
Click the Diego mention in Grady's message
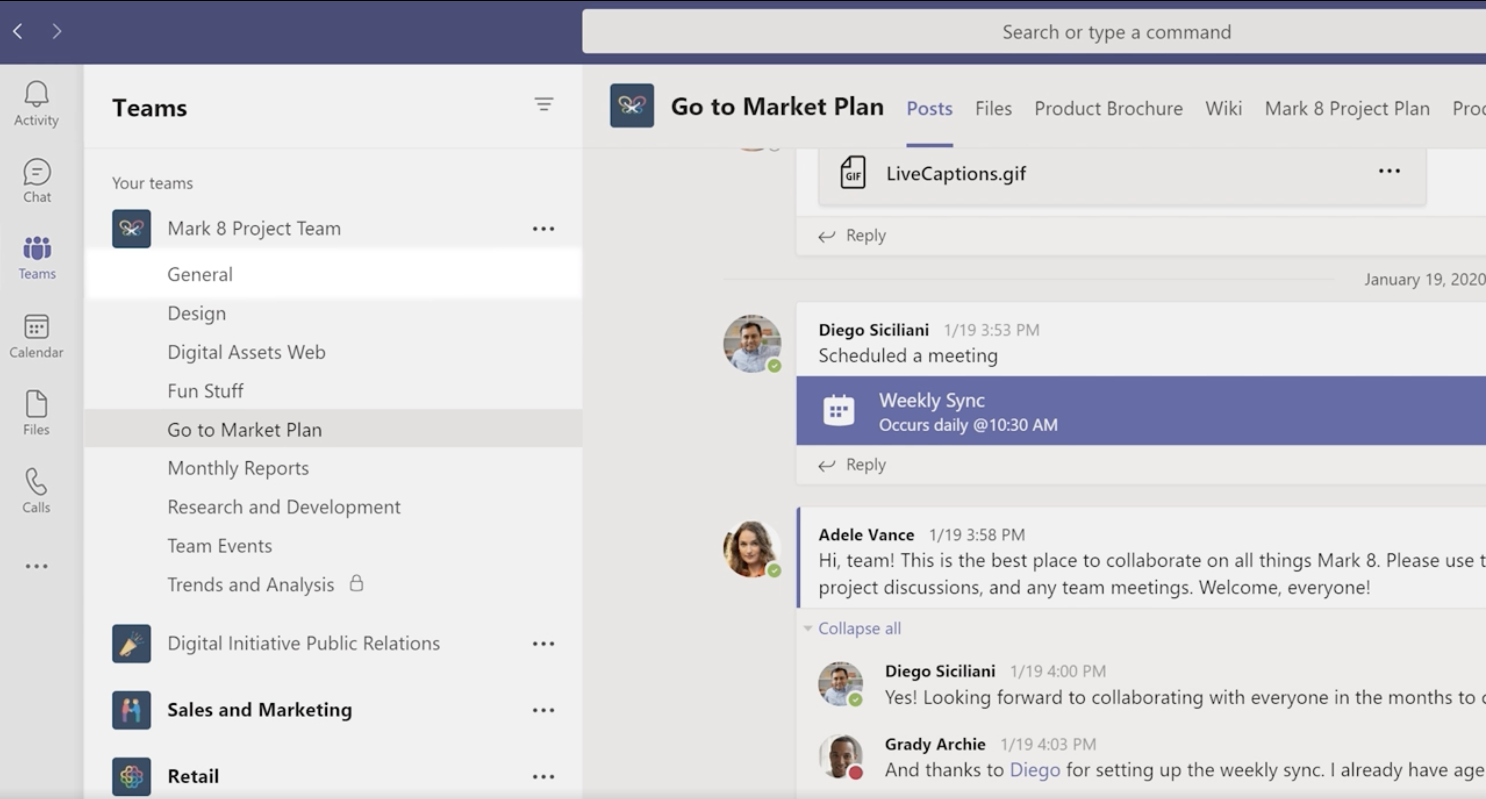point(1035,770)
